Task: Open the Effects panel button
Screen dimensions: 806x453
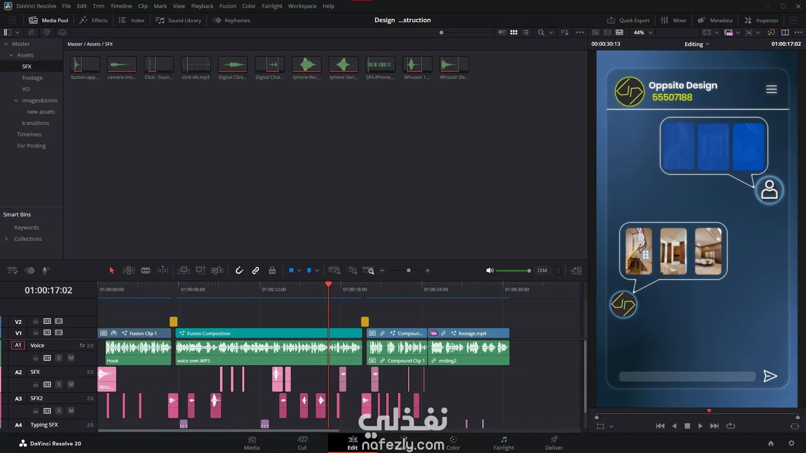Action: [x=94, y=20]
